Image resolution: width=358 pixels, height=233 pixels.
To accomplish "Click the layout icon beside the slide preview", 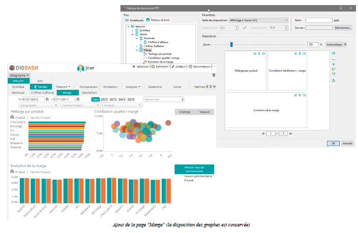I will coord(334,53).
